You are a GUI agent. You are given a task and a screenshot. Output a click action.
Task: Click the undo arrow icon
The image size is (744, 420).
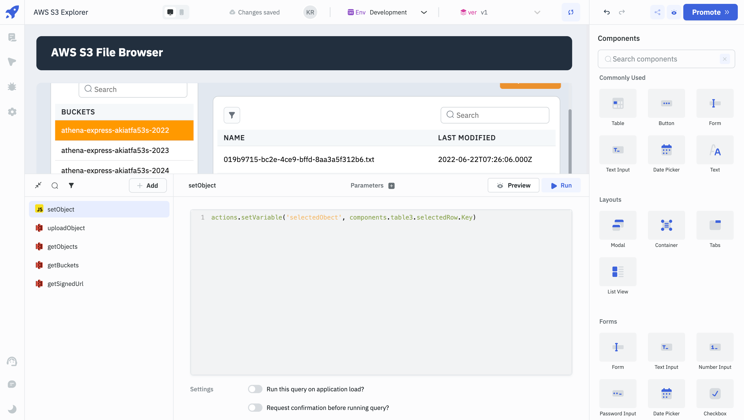pyautogui.click(x=607, y=12)
